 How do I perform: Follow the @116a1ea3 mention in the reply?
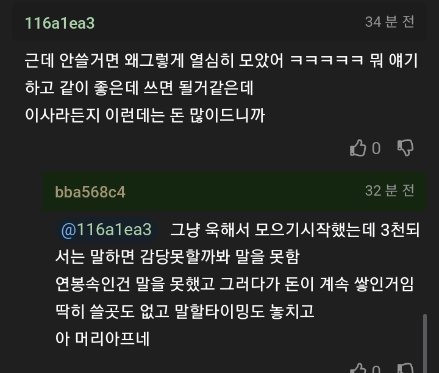(x=106, y=230)
